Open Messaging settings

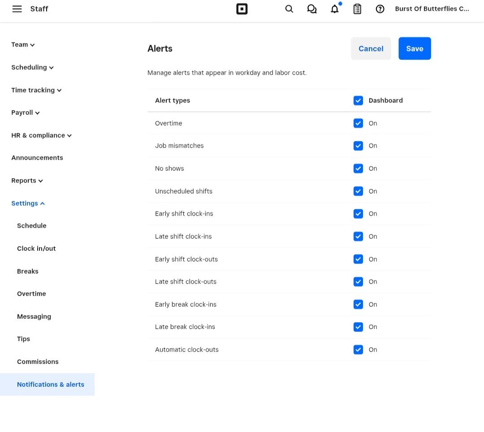(x=34, y=317)
